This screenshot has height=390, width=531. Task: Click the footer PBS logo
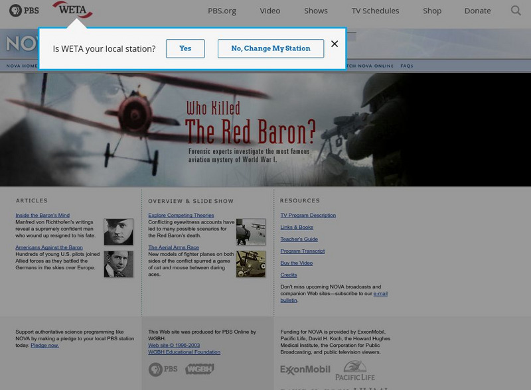163,369
